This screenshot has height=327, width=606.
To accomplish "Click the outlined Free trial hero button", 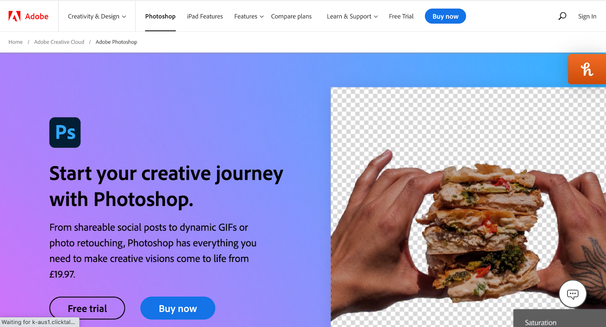I will coord(87,308).
